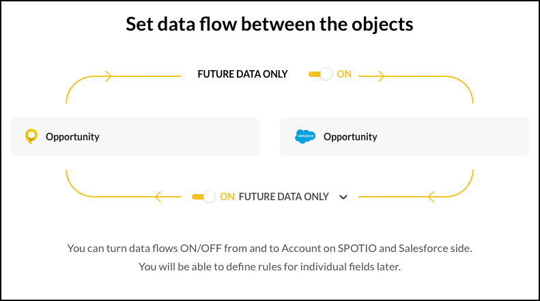This screenshot has height=301, width=540.
Task: Click the ON label of bottom toggle
Action: click(x=227, y=197)
